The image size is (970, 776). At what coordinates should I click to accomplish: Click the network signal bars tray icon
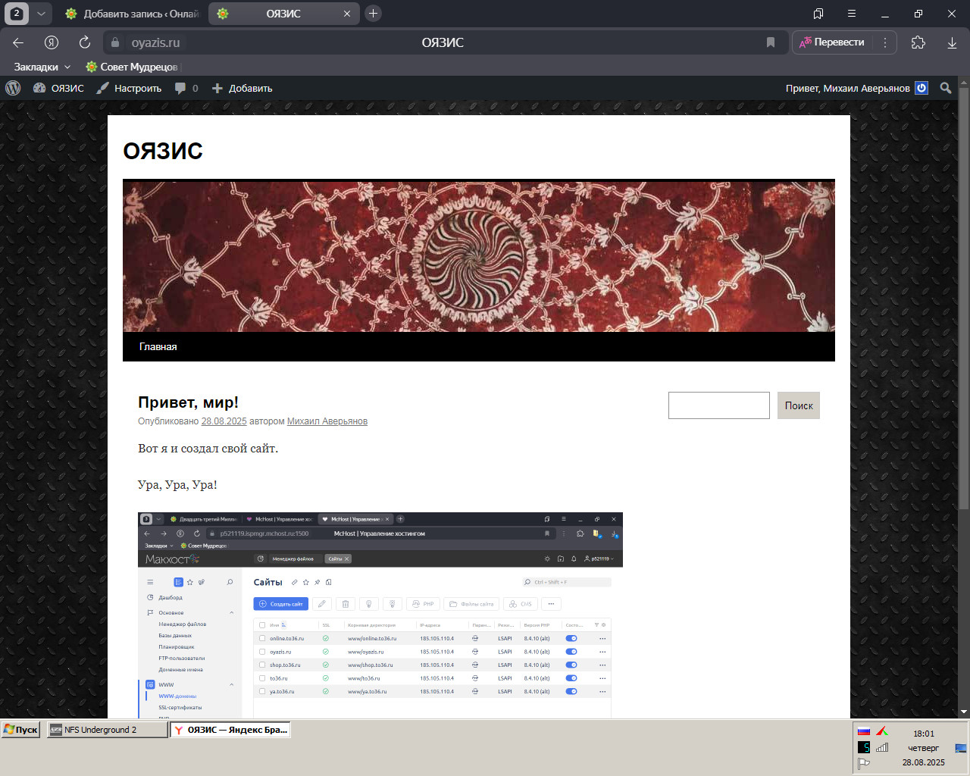coord(882,747)
